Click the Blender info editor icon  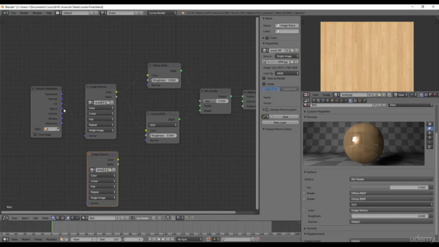click(5, 13)
